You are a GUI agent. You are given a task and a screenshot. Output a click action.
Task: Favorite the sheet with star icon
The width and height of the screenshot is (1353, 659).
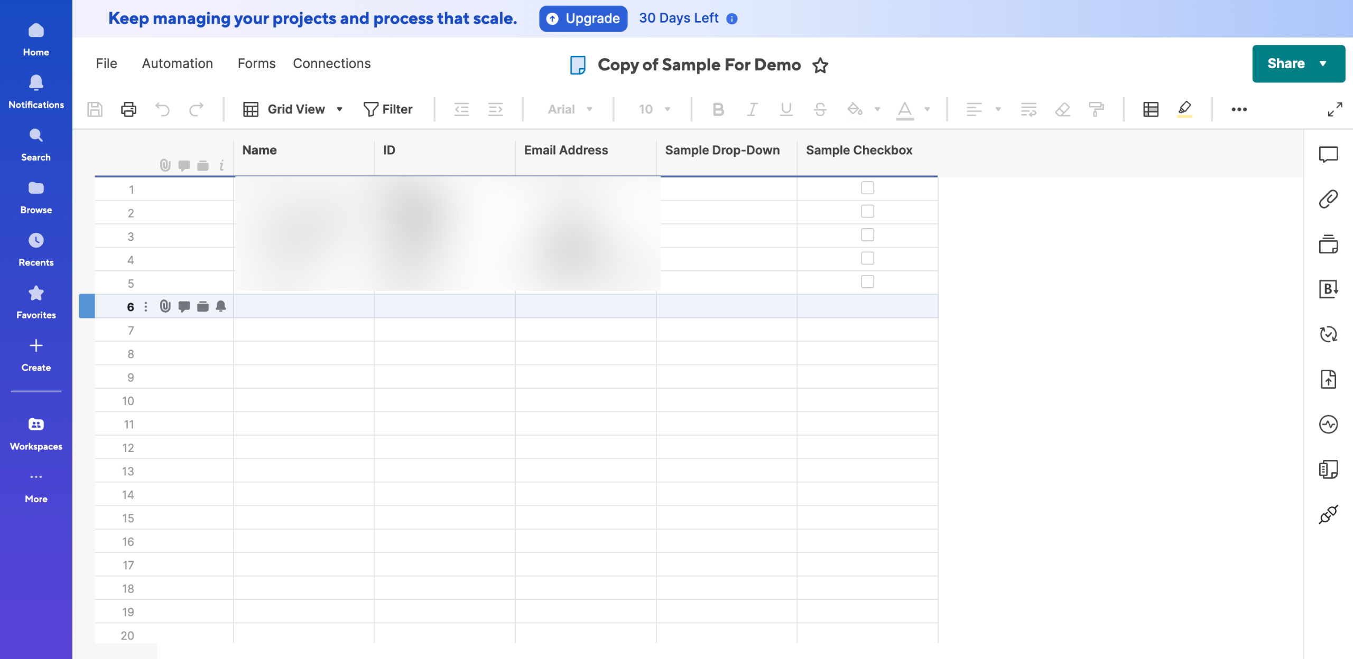(820, 65)
